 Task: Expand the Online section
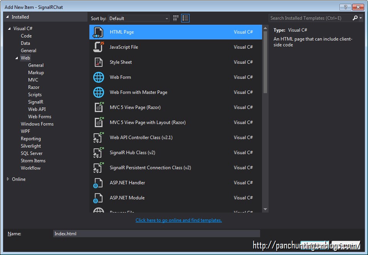point(8,179)
